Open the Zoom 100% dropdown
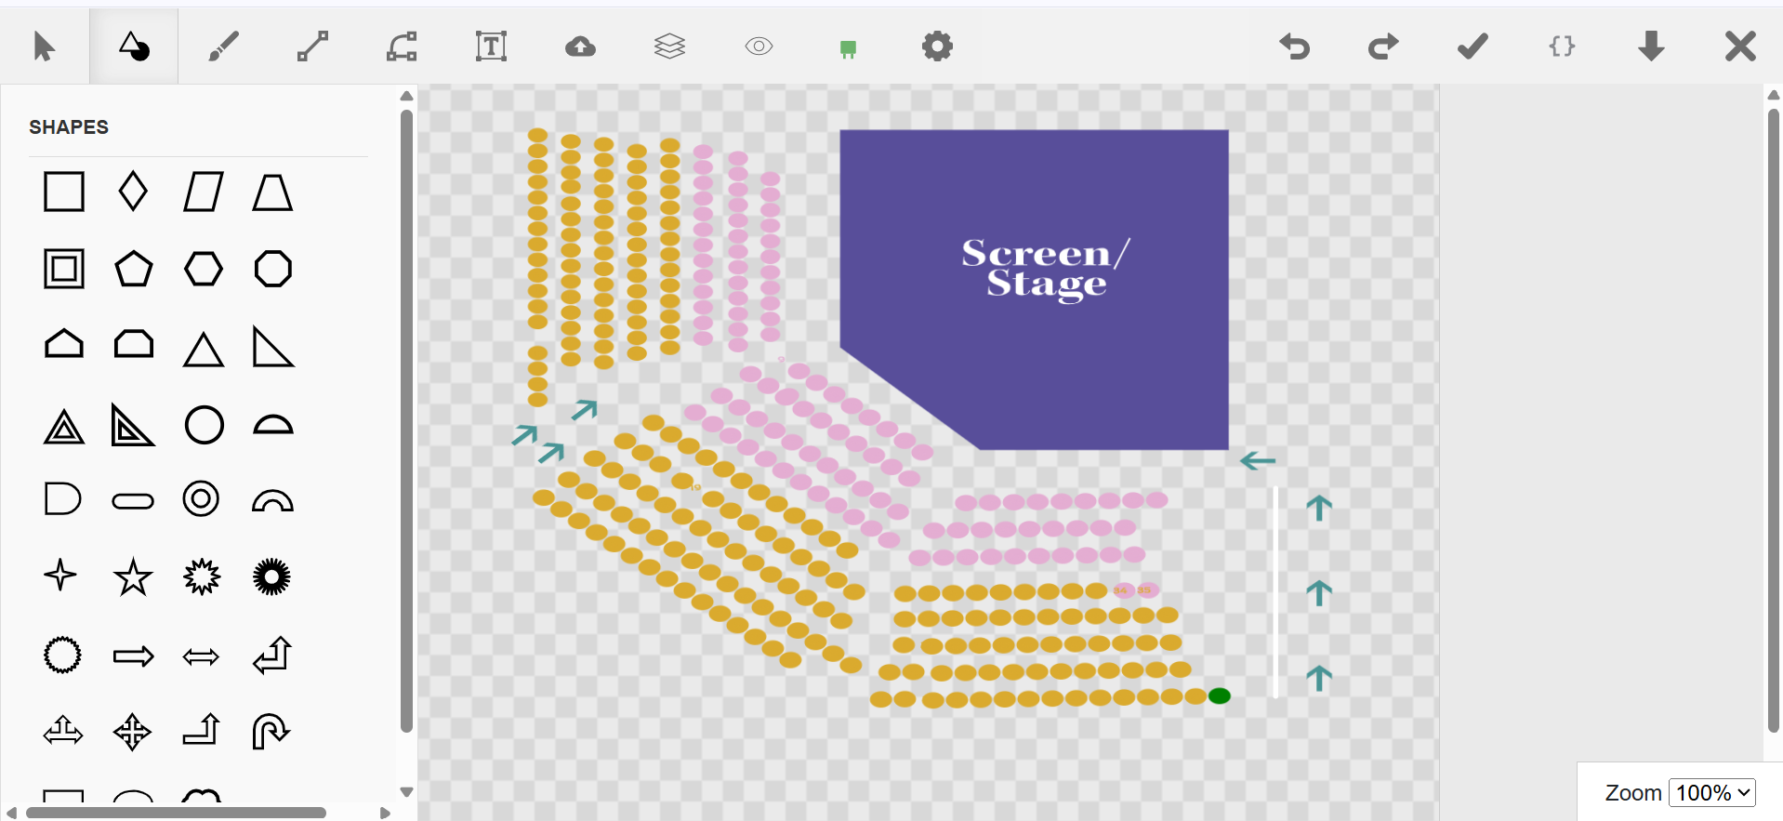This screenshot has width=1783, height=821. click(1712, 793)
